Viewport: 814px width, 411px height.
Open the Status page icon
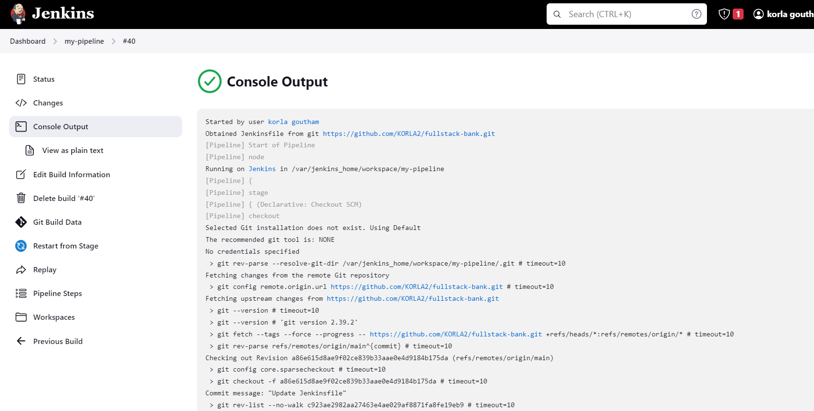21,79
